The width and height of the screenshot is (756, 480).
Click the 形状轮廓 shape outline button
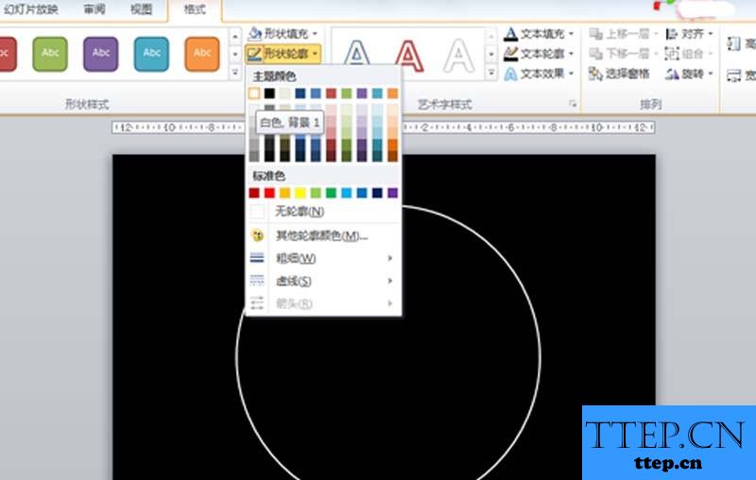[283, 54]
